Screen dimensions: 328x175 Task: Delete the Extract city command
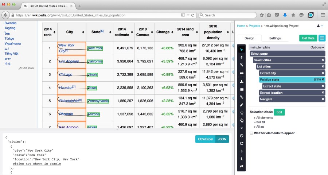click(x=323, y=73)
